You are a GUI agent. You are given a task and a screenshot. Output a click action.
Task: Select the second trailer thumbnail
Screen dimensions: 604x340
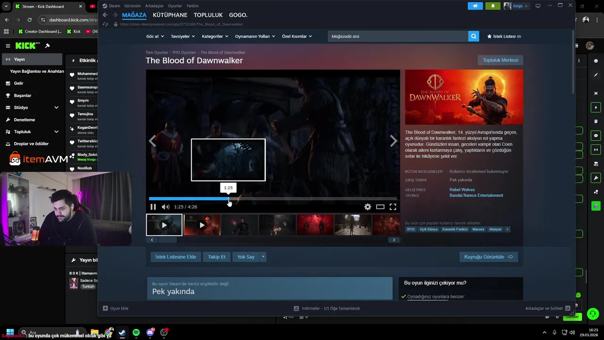202,225
